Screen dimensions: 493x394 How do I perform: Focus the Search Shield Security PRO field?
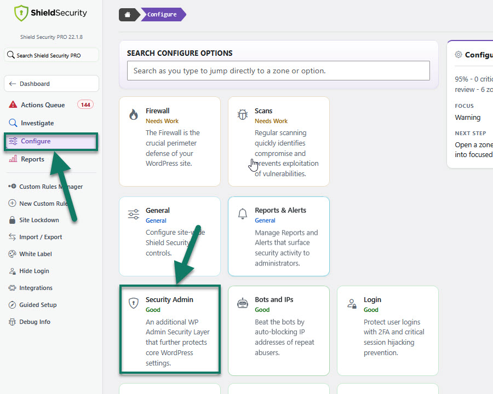tap(51, 55)
